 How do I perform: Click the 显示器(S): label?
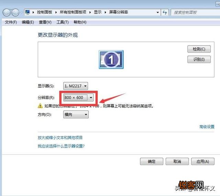pyautogui.click(x=46, y=86)
